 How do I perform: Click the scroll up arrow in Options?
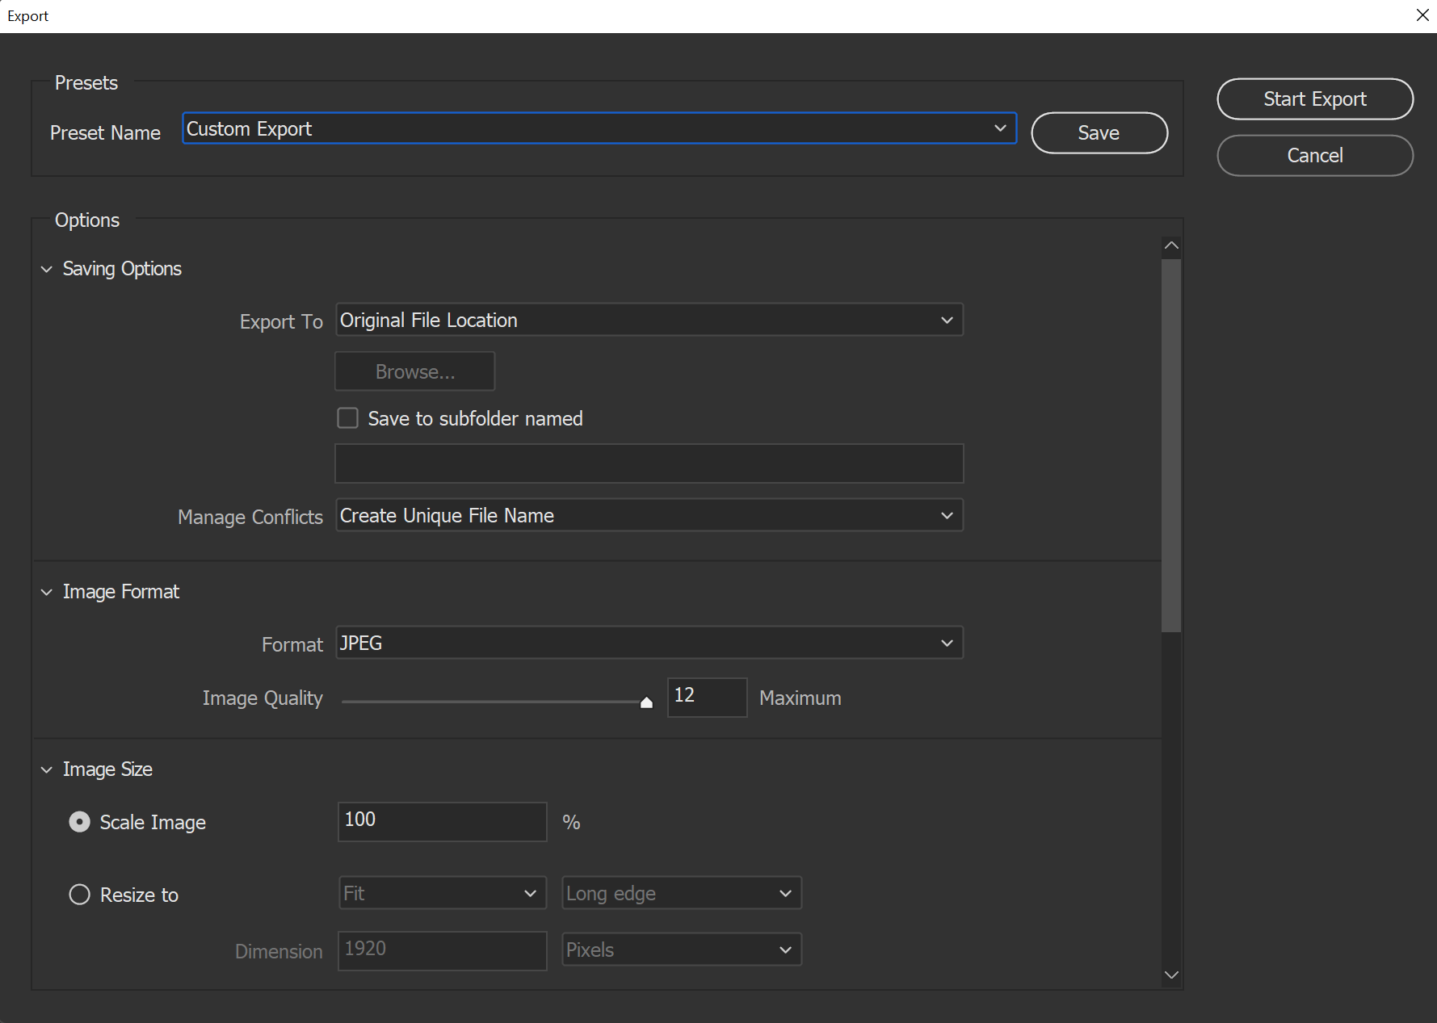[x=1171, y=245]
